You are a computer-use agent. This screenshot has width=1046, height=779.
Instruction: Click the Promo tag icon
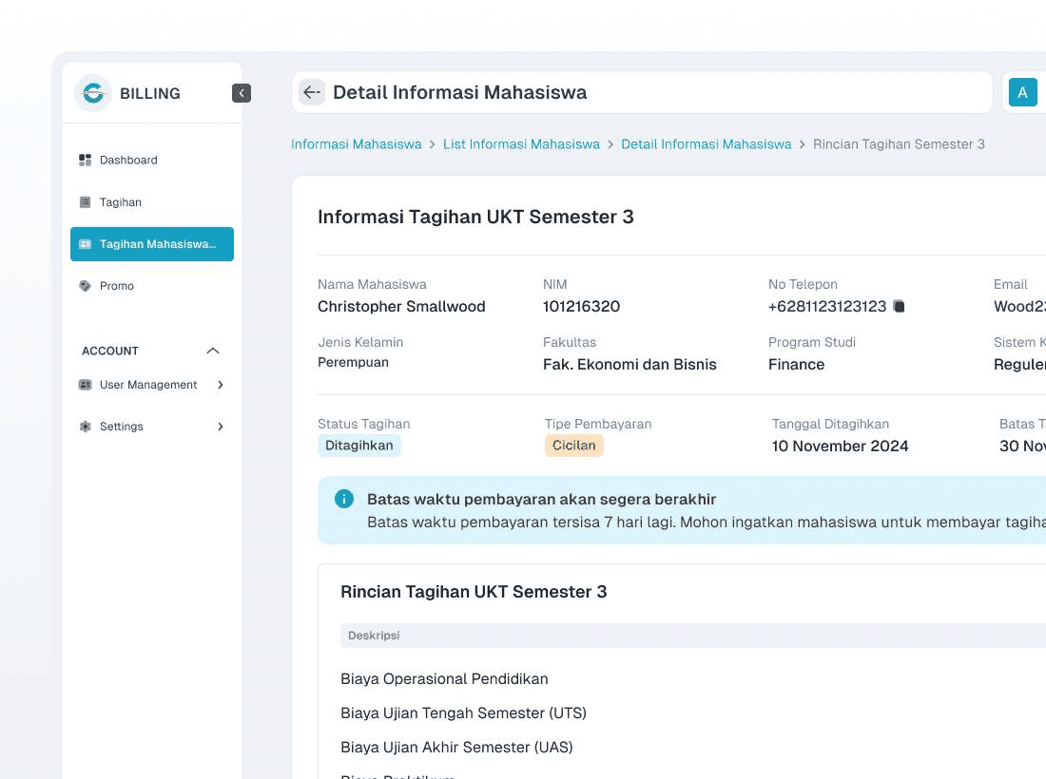(85, 285)
